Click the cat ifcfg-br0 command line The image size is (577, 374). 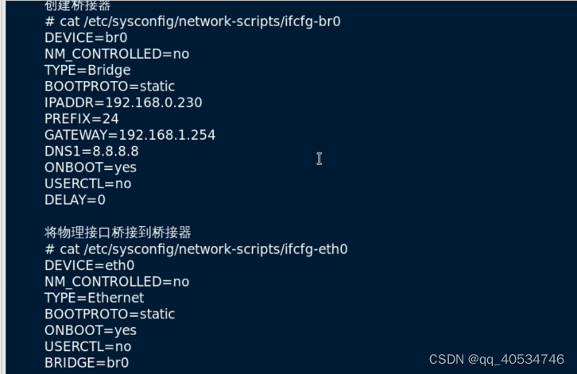point(192,21)
